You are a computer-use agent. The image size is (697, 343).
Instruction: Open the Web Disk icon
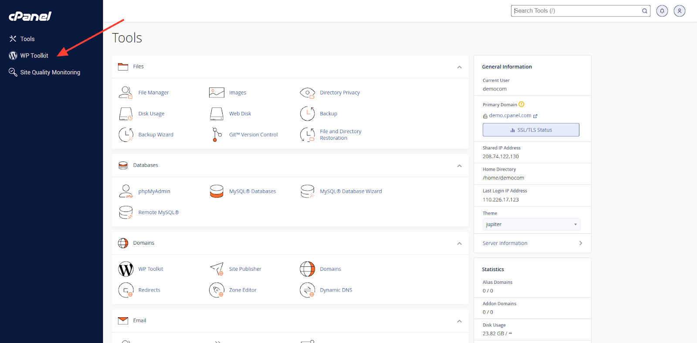pos(217,114)
